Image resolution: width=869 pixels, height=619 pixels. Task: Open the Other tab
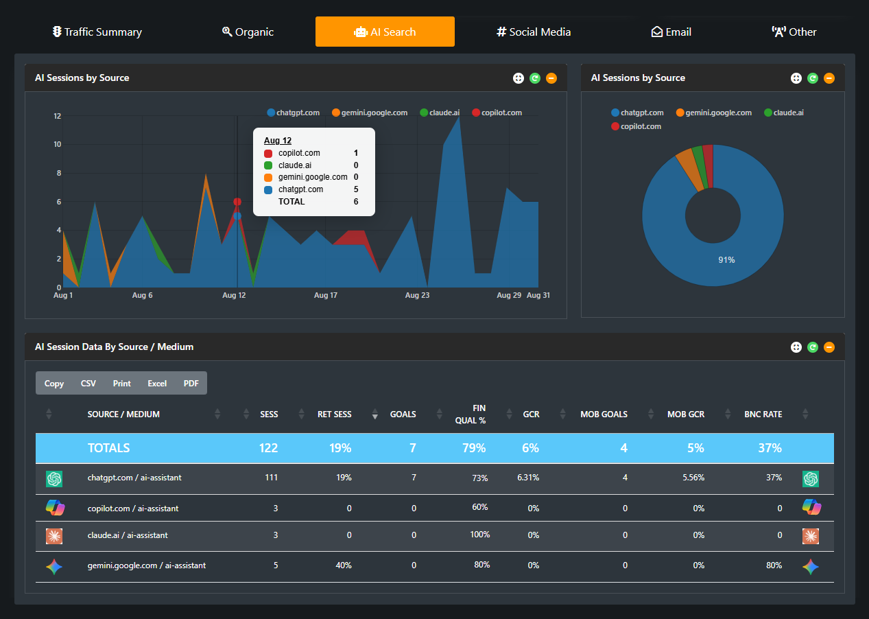pos(794,32)
